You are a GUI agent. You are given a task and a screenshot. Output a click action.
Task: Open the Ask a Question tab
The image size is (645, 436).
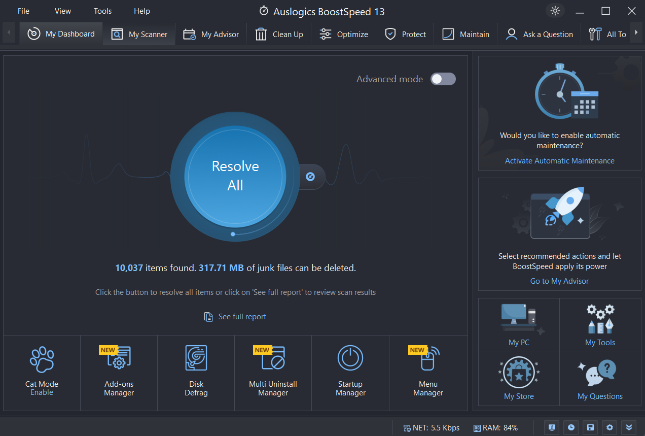539,34
